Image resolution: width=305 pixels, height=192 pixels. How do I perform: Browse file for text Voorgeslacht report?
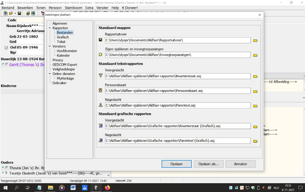pos(255,77)
